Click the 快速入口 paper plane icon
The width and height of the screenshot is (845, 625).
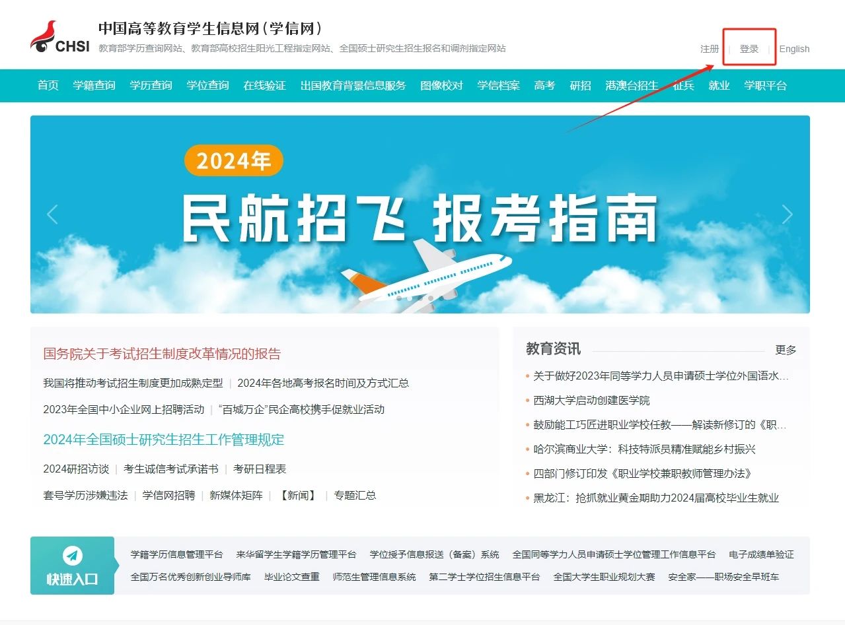(73, 556)
